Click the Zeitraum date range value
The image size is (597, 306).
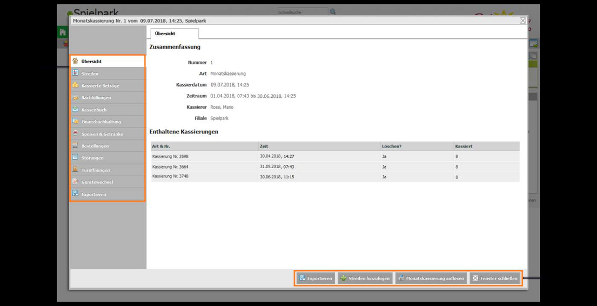[x=253, y=96]
